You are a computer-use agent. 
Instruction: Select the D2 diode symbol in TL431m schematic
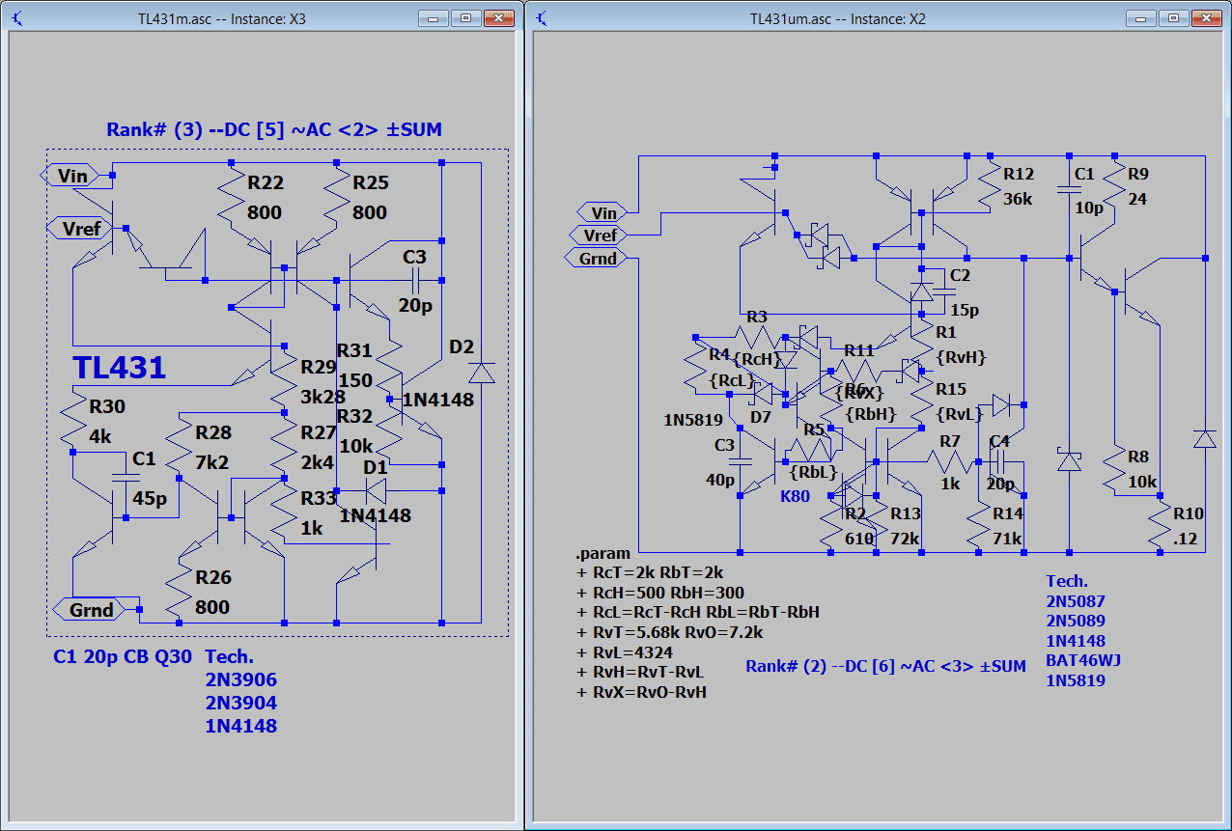[481, 373]
